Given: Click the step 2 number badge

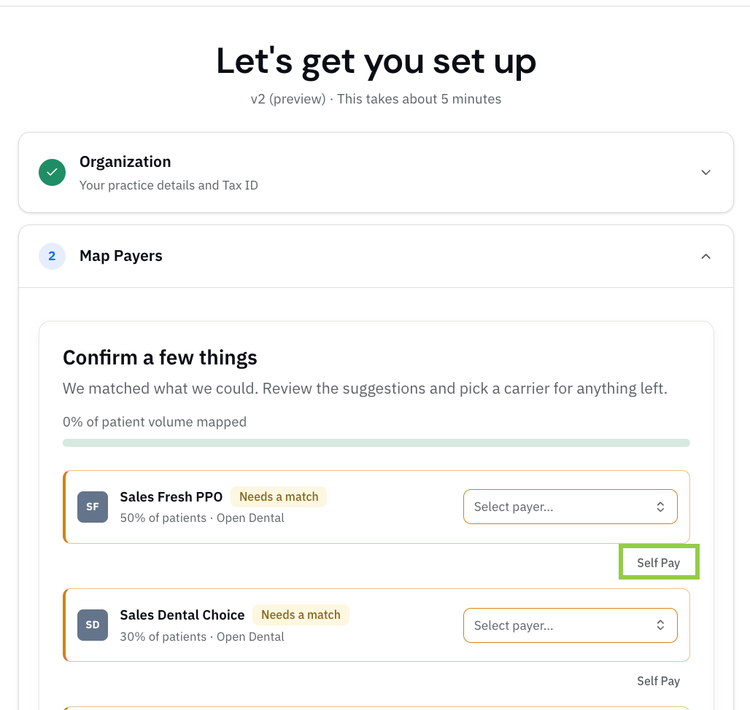Looking at the screenshot, I should click(52, 256).
